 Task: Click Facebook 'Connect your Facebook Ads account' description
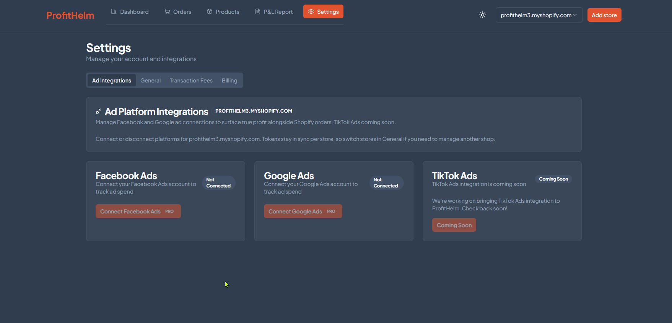146,188
